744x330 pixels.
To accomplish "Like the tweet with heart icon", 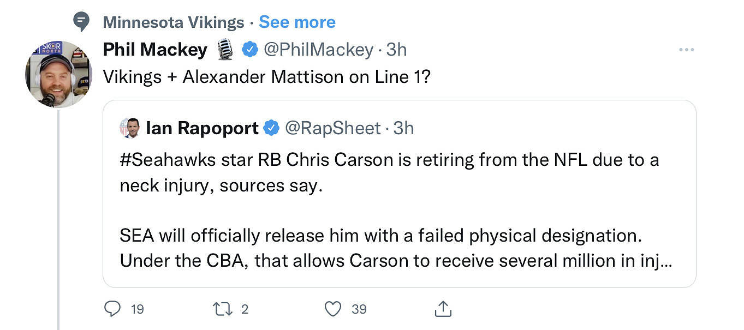I will click(x=333, y=309).
